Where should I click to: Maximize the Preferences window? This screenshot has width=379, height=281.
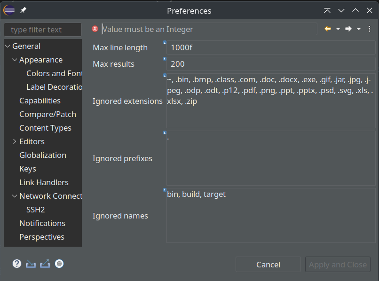[355, 10]
